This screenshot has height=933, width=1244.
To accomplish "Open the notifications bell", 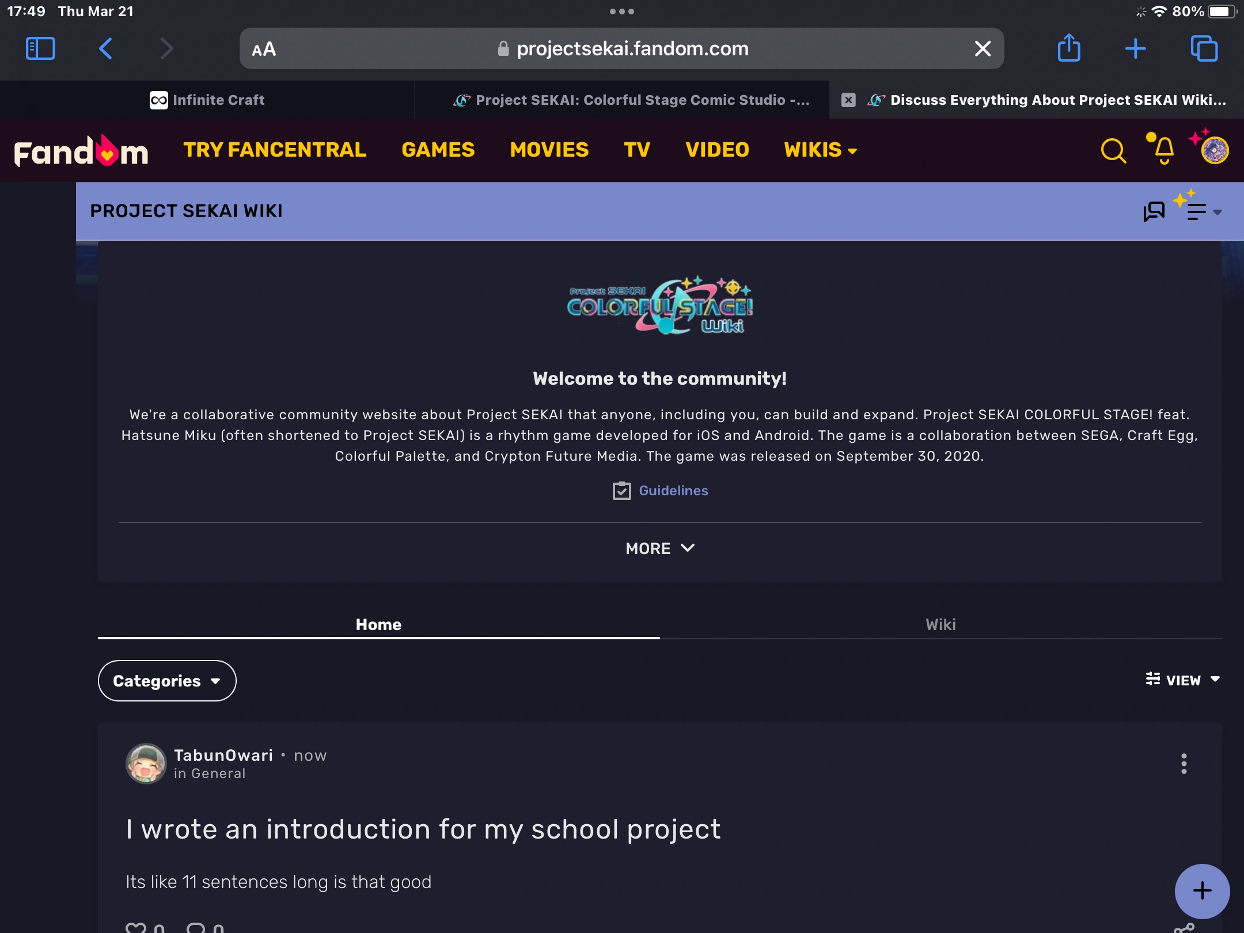I will click(1163, 150).
